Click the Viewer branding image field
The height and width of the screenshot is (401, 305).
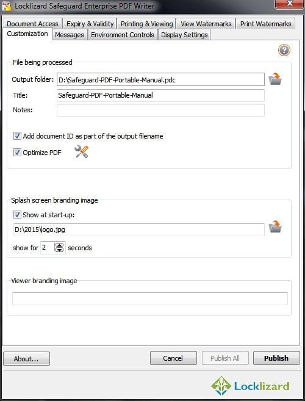(150, 298)
